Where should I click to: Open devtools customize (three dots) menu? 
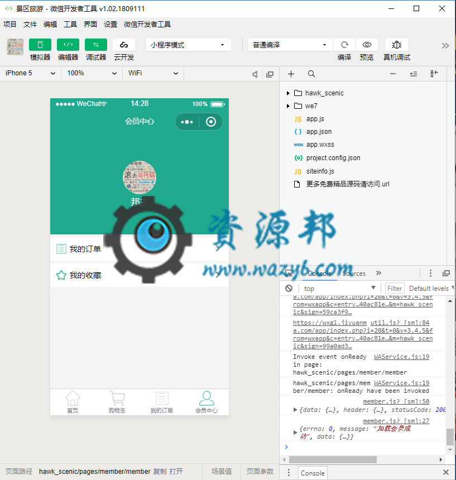tap(430, 273)
